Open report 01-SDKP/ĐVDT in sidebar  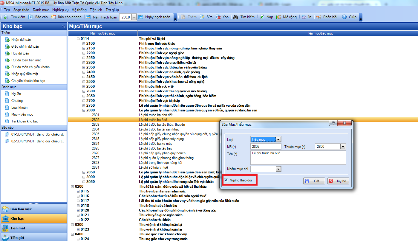38,134
